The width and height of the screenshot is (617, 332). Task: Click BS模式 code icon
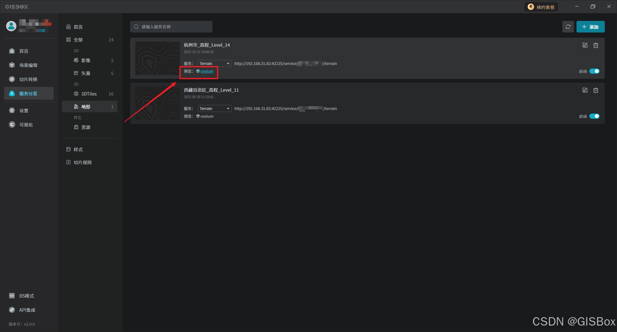tap(12, 296)
